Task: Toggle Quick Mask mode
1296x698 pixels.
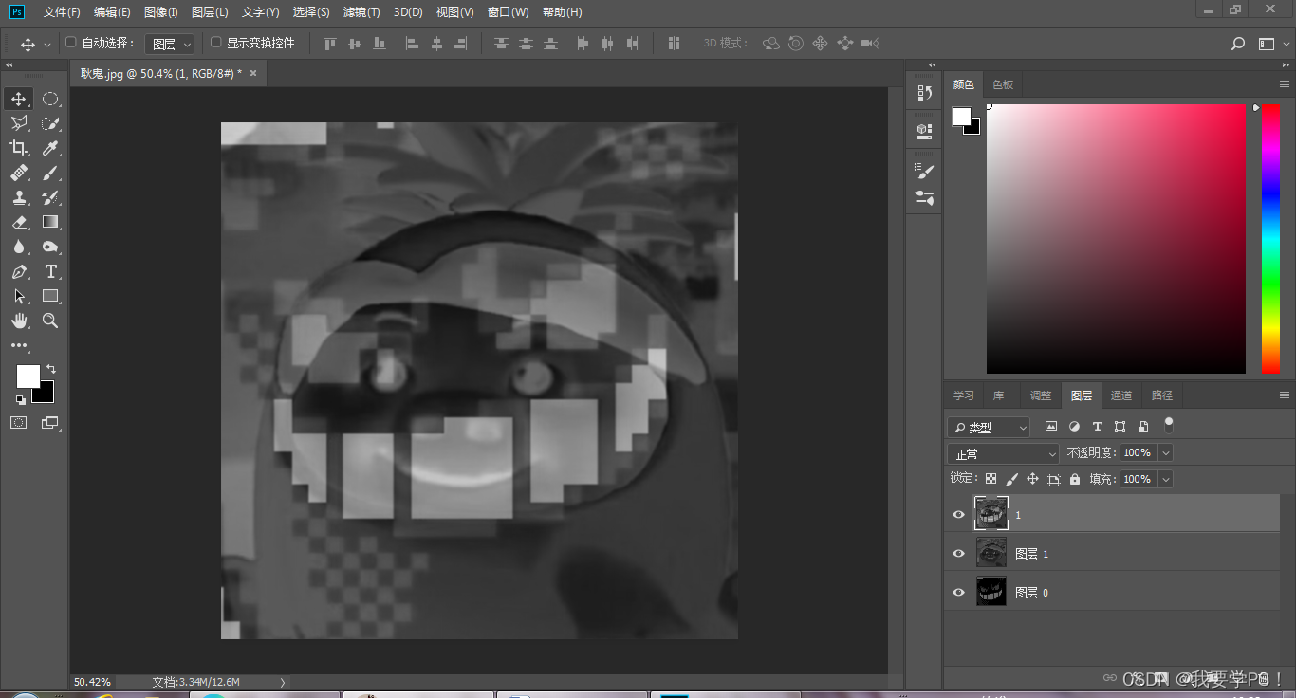Action: click(x=19, y=423)
